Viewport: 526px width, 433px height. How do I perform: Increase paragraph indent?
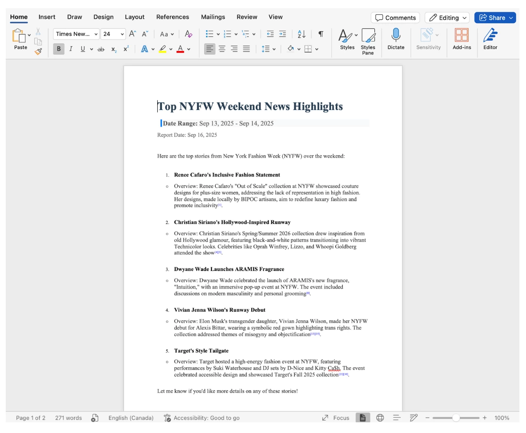[x=283, y=34]
